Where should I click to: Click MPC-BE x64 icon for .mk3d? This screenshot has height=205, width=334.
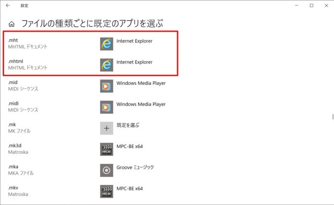[x=107, y=149]
